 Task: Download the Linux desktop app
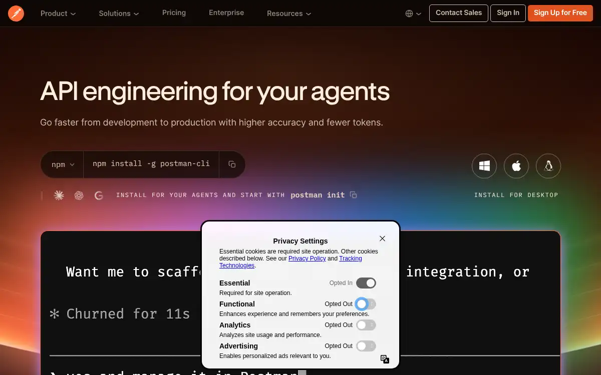548,166
